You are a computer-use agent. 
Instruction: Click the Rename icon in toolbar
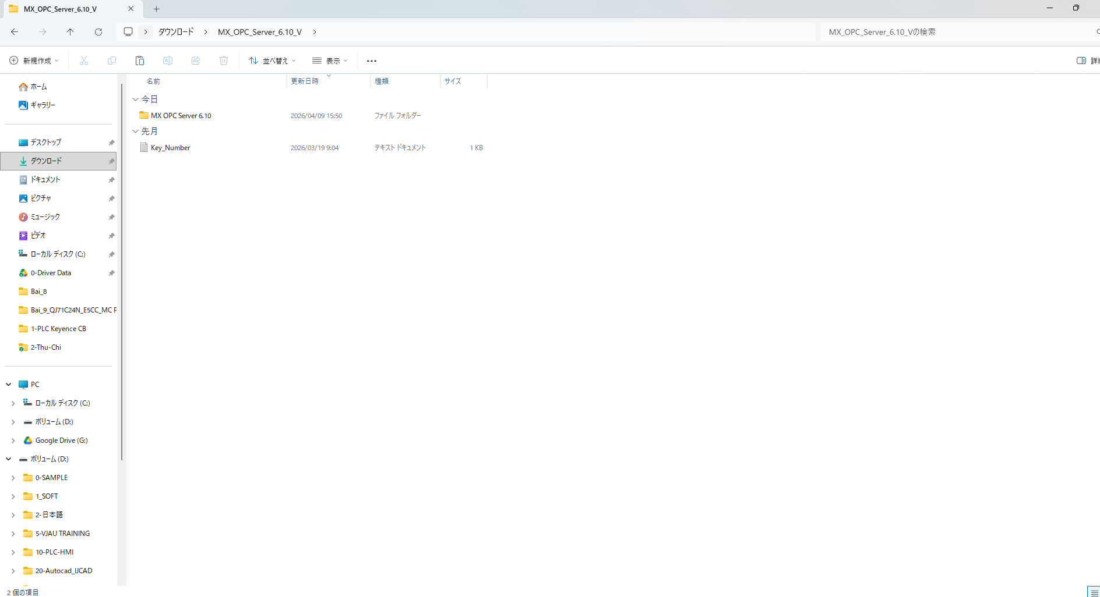click(168, 61)
